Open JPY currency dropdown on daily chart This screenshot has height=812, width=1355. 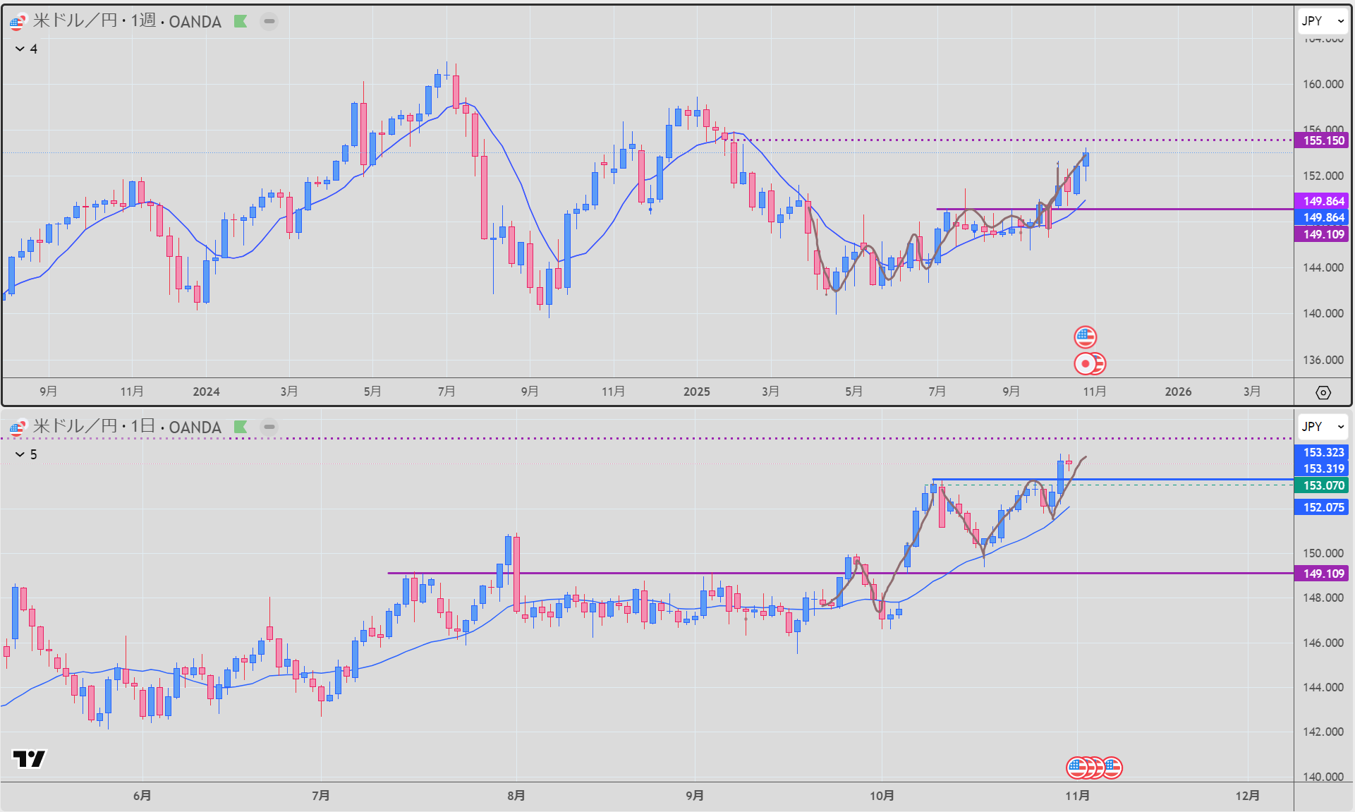click(1323, 427)
